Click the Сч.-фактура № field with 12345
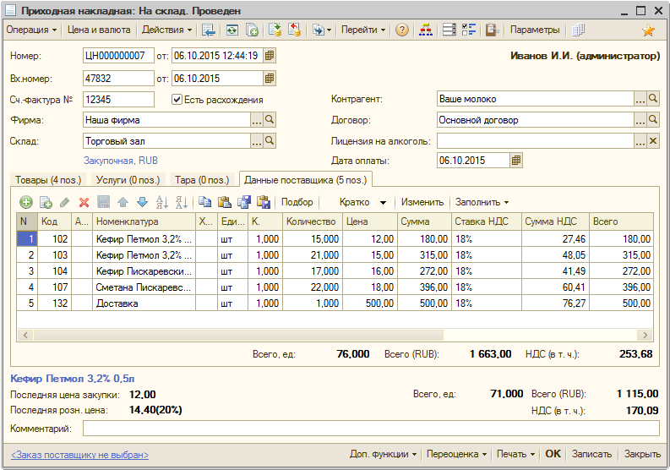Viewport: 670px width, 470px height. coord(118,100)
